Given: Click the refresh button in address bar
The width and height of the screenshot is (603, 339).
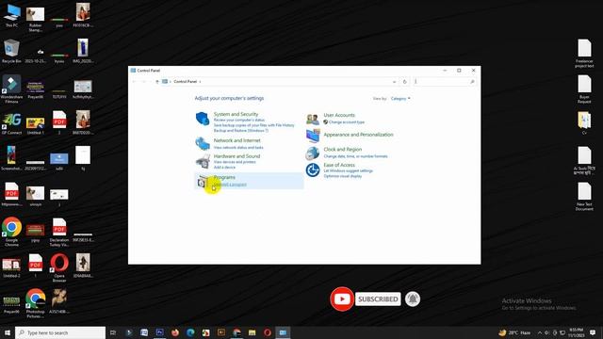Looking at the screenshot, I should (x=404, y=82).
